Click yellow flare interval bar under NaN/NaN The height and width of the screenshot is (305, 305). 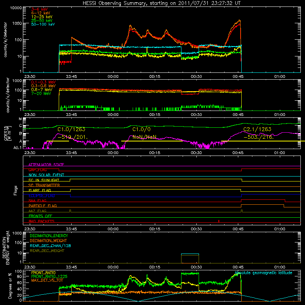pos(152,141)
